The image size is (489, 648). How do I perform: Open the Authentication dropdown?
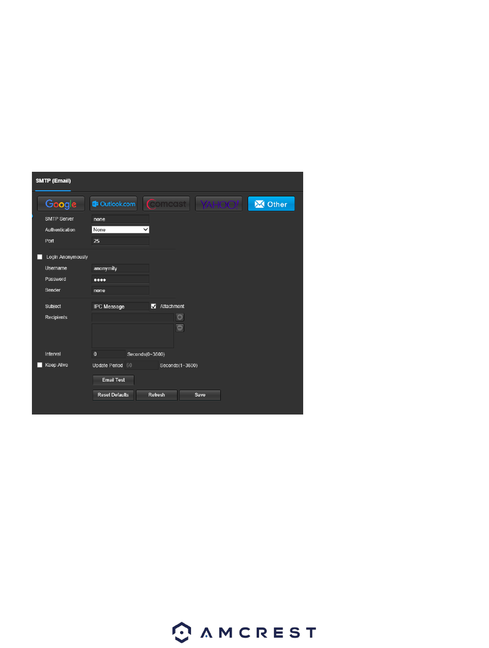pos(120,230)
